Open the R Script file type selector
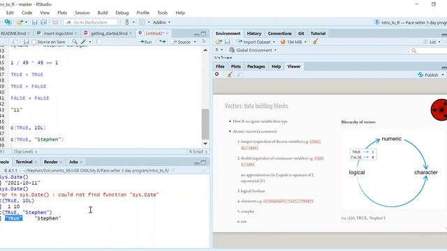 [x=198, y=152]
